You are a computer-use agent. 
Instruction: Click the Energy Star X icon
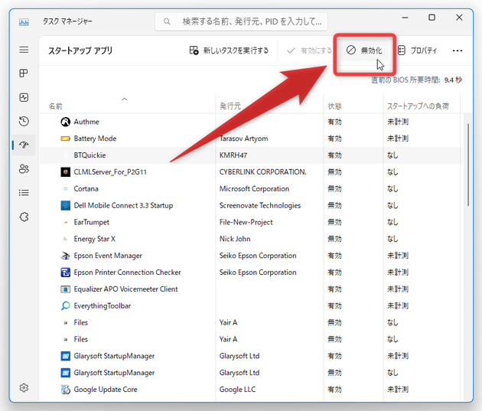point(65,239)
